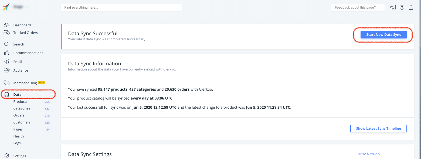
Task: Open help via question mark icon
Action: click(x=402, y=8)
